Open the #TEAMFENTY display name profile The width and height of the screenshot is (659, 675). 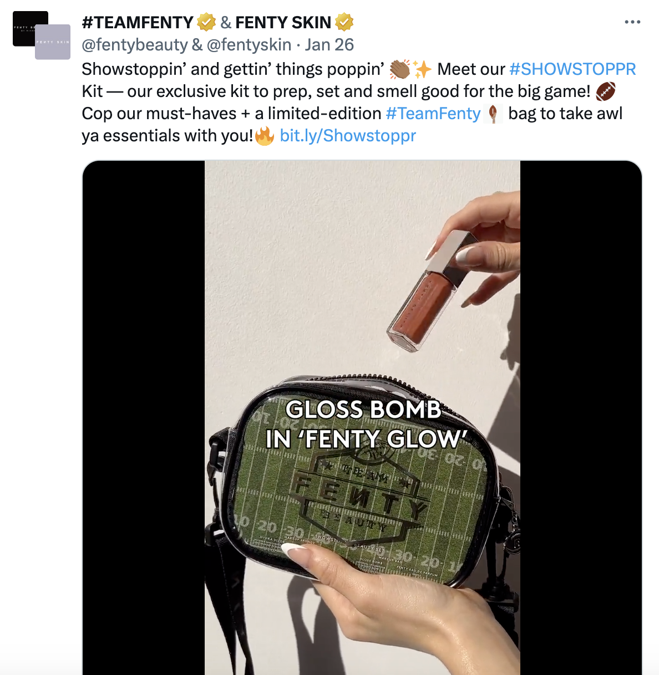(x=138, y=22)
